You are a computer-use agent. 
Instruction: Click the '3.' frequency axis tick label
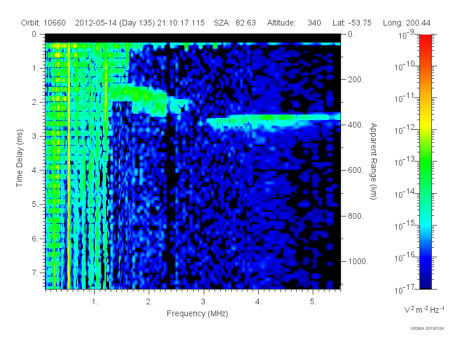coord(204,301)
